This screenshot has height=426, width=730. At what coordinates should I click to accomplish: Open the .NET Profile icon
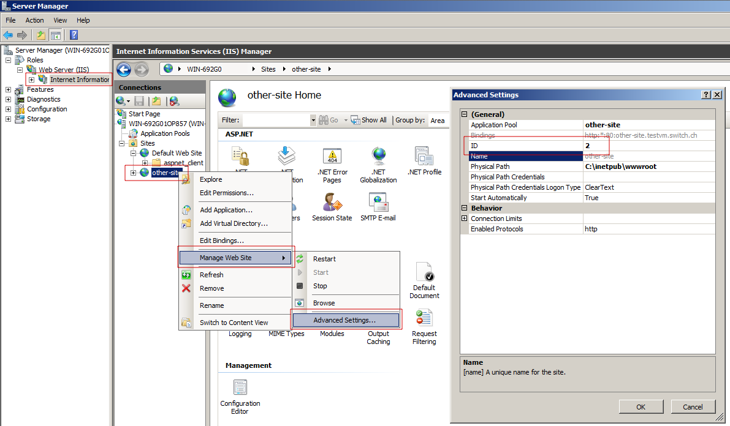424,158
